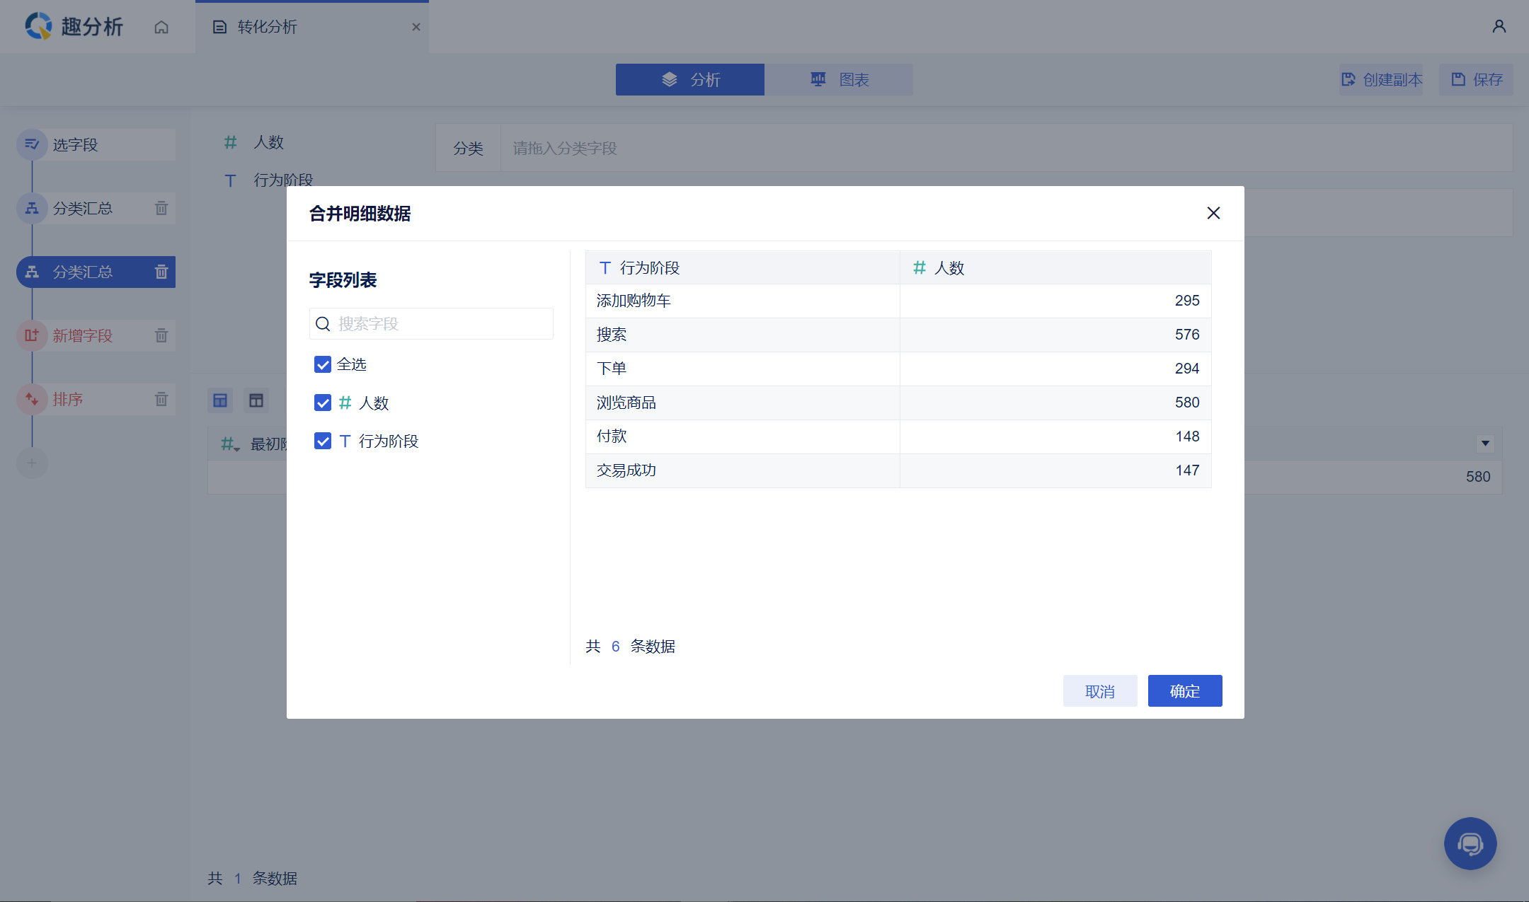Delete the 排序 step via trash icon
1529x902 pixels.
[161, 399]
